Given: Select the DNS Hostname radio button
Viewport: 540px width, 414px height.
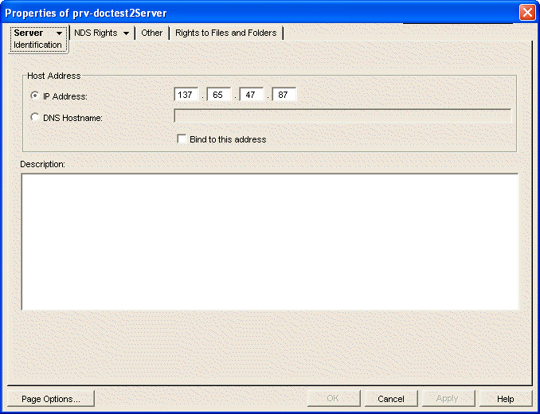Looking at the screenshot, I should point(34,117).
